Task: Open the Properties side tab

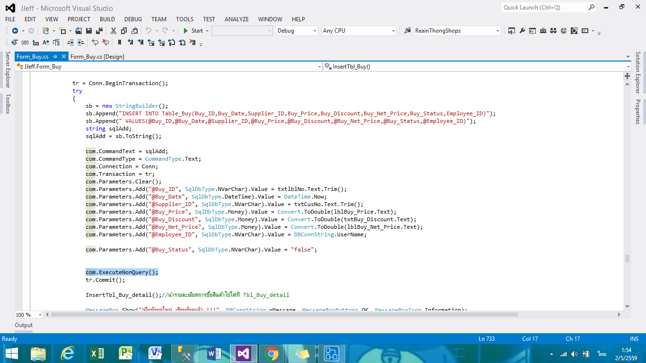Action: click(x=637, y=112)
